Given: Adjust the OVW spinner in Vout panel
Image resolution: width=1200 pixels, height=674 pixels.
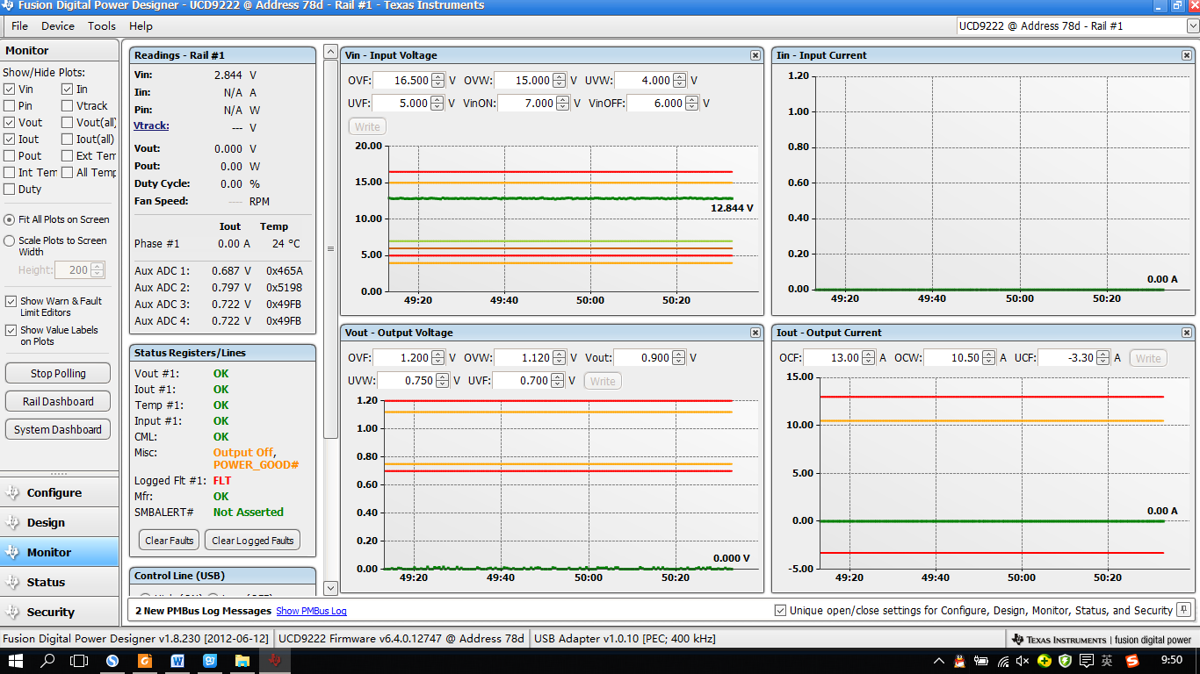Looking at the screenshot, I should click(560, 358).
